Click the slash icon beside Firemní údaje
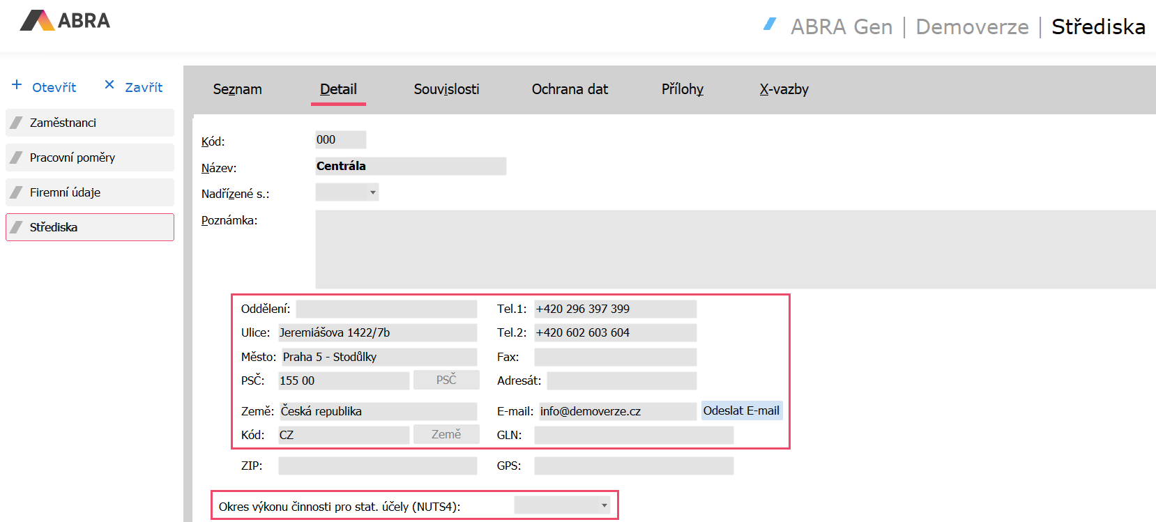This screenshot has height=522, width=1156. [x=17, y=192]
